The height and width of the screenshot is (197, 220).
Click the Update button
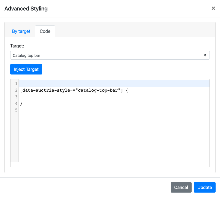[205, 187]
